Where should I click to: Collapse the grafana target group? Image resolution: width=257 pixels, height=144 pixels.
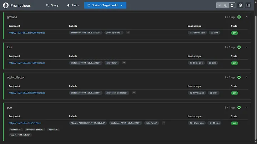click(247, 17)
